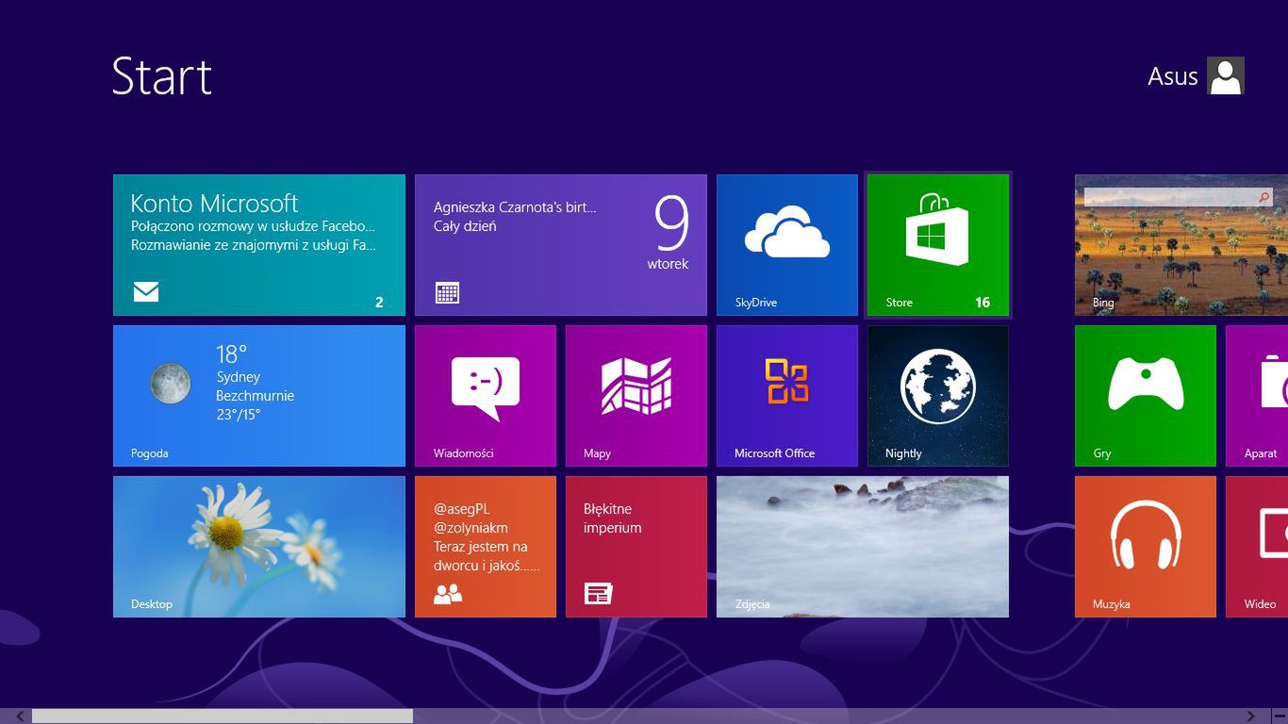Click the right arrow of horizontal scrollbar
Image resolution: width=1288 pixels, height=724 pixels.
coord(1251,716)
